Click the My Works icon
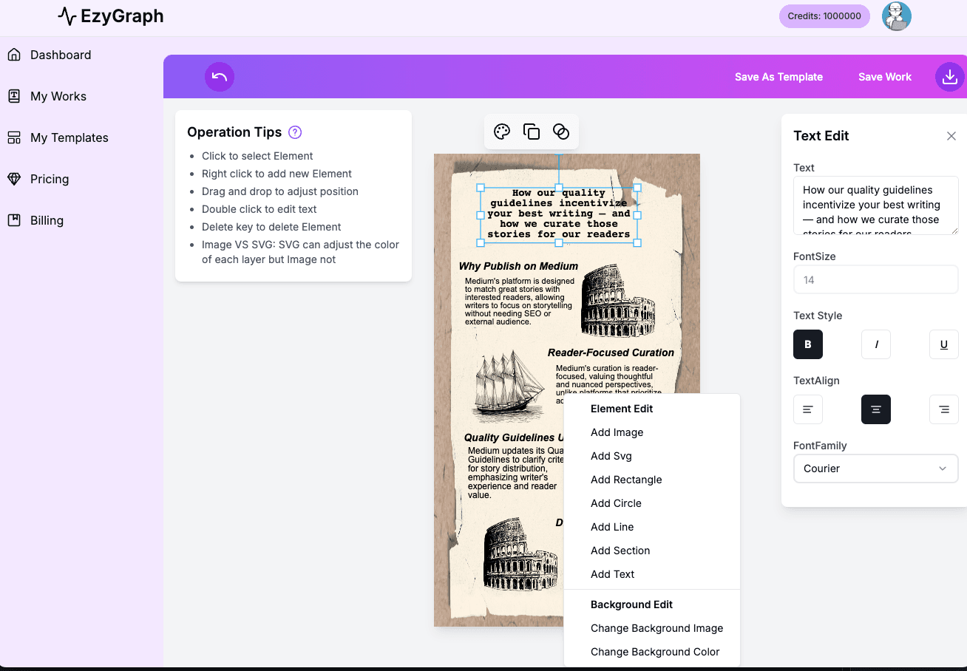The height and width of the screenshot is (671, 967). pos(14,96)
